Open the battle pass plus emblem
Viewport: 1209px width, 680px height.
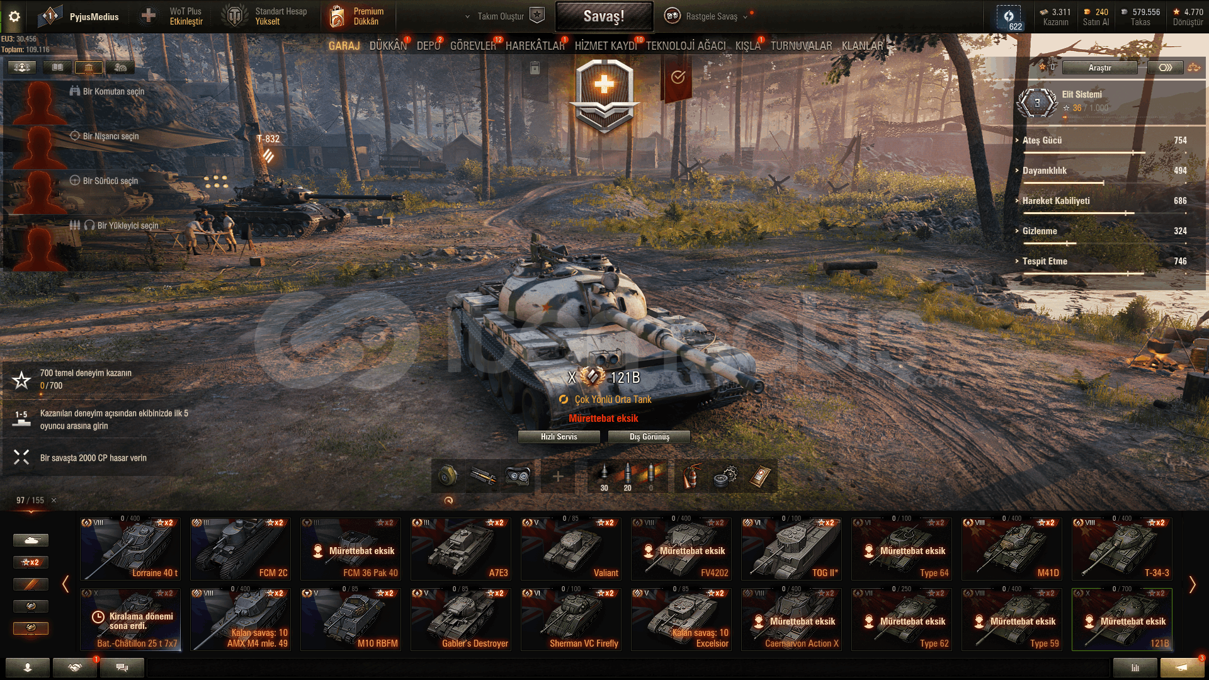pyautogui.click(x=604, y=94)
